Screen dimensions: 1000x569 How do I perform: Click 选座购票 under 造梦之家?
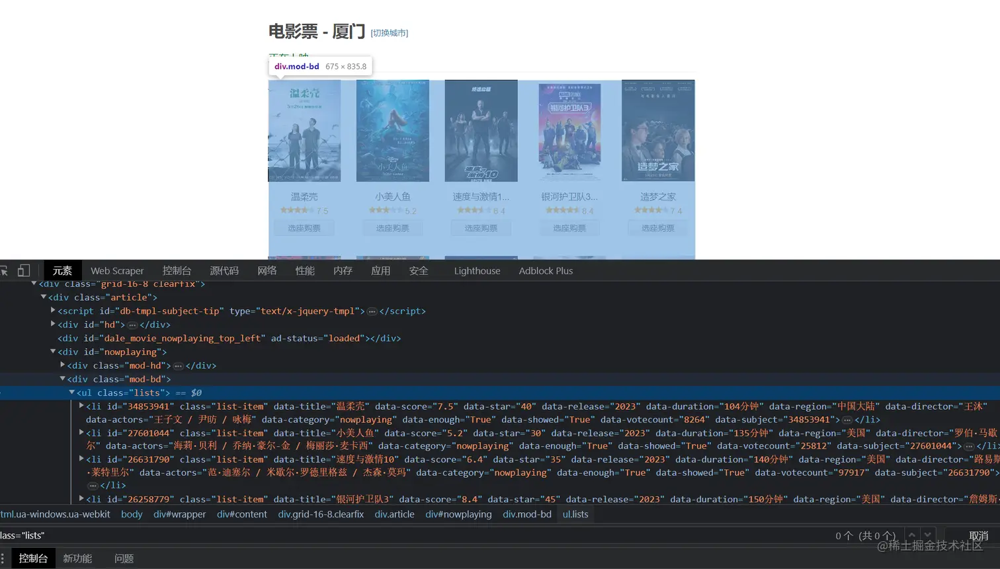[x=658, y=228]
